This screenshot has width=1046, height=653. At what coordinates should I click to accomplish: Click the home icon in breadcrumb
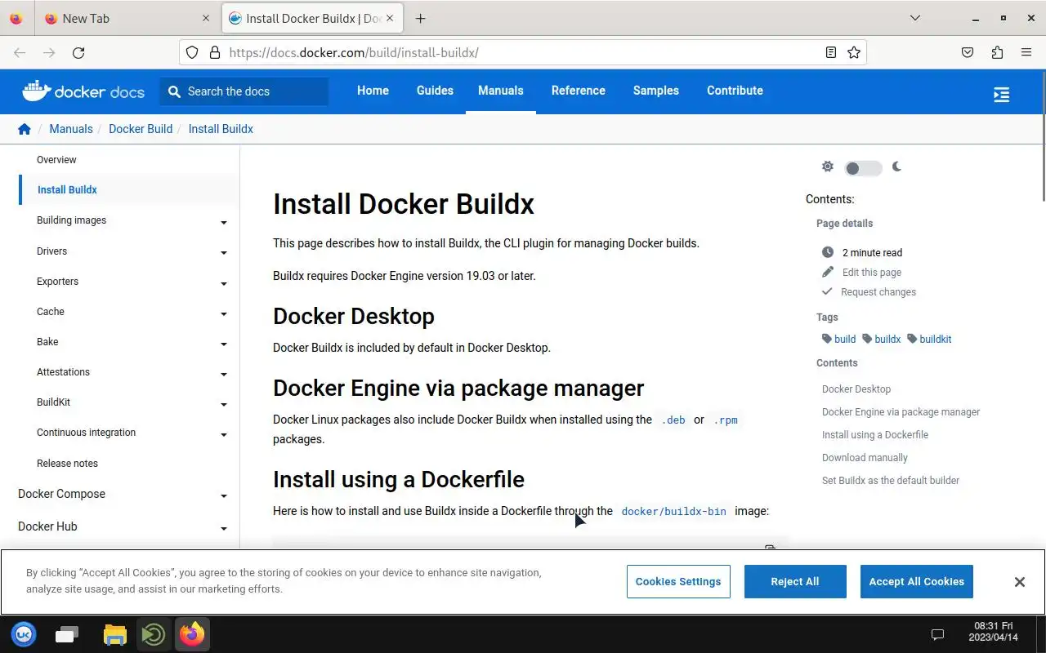pyautogui.click(x=25, y=129)
